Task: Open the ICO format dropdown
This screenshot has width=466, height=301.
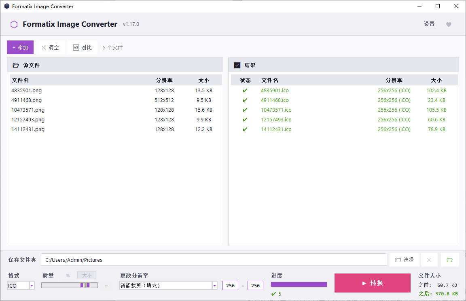Action: point(32,286)
